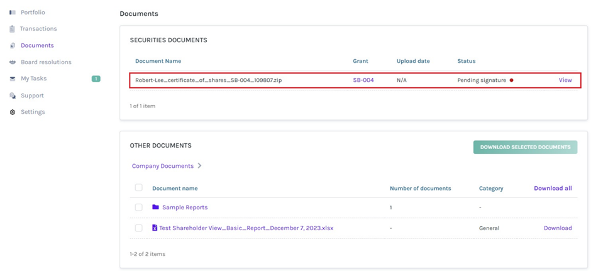Viewport: 591px width, 271px height.
Task: Click the Status column header
Action: tap(467, 61)
